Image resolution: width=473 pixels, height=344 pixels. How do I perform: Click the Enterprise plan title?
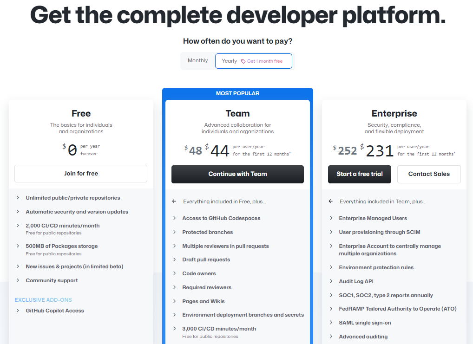pyautogui.click(x=394, y=113)
